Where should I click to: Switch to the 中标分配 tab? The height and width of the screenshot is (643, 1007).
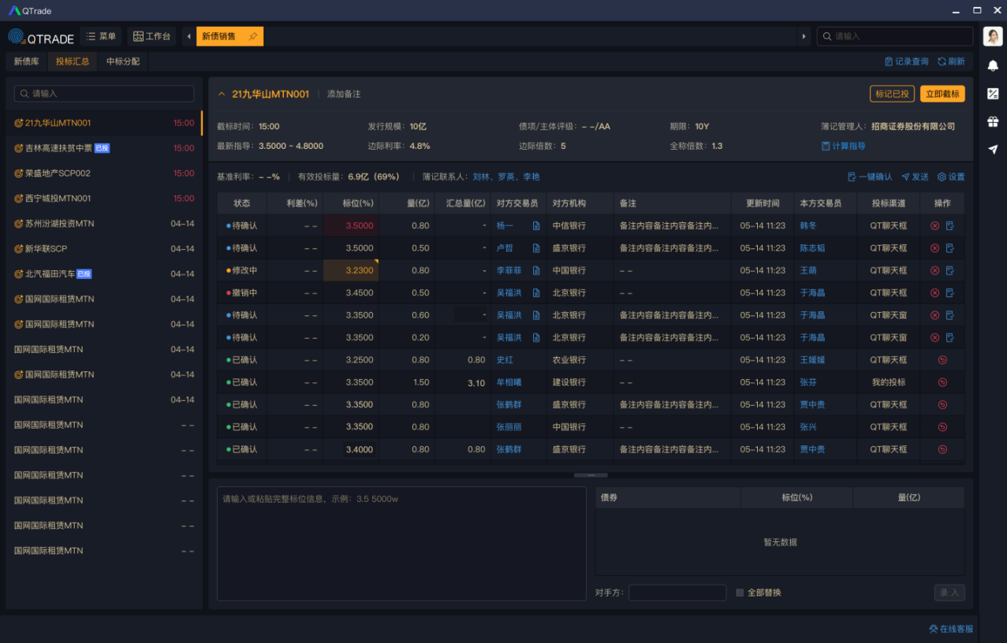(122, 60)
